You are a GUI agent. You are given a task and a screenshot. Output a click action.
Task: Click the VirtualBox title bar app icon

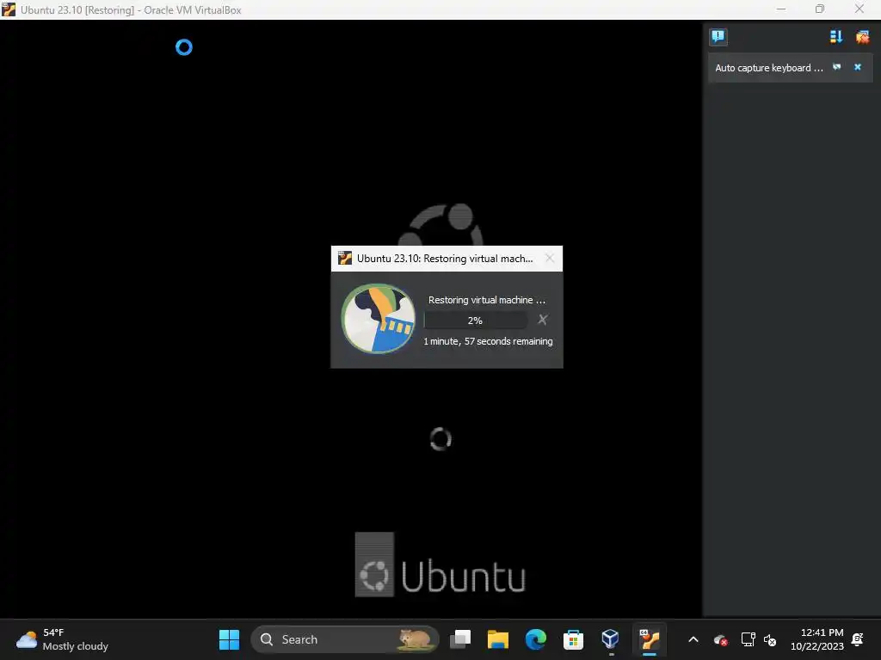pyautogui.click(x=9, y=9)
